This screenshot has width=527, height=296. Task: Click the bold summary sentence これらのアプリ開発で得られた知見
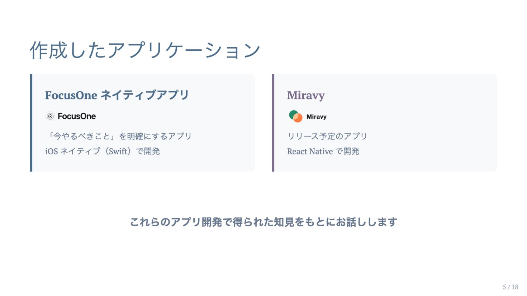pyautogui.click(x=263, y=222)
